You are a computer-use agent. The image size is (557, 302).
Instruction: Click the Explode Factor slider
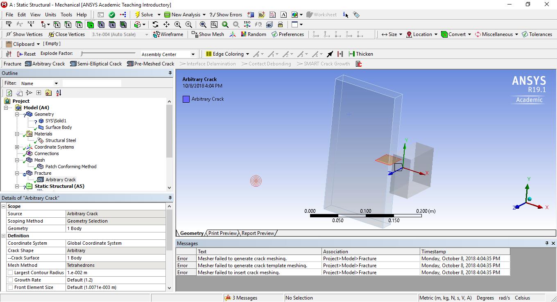point(108,54)
